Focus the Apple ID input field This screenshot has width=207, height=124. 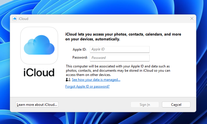click(x=120, y=49)
